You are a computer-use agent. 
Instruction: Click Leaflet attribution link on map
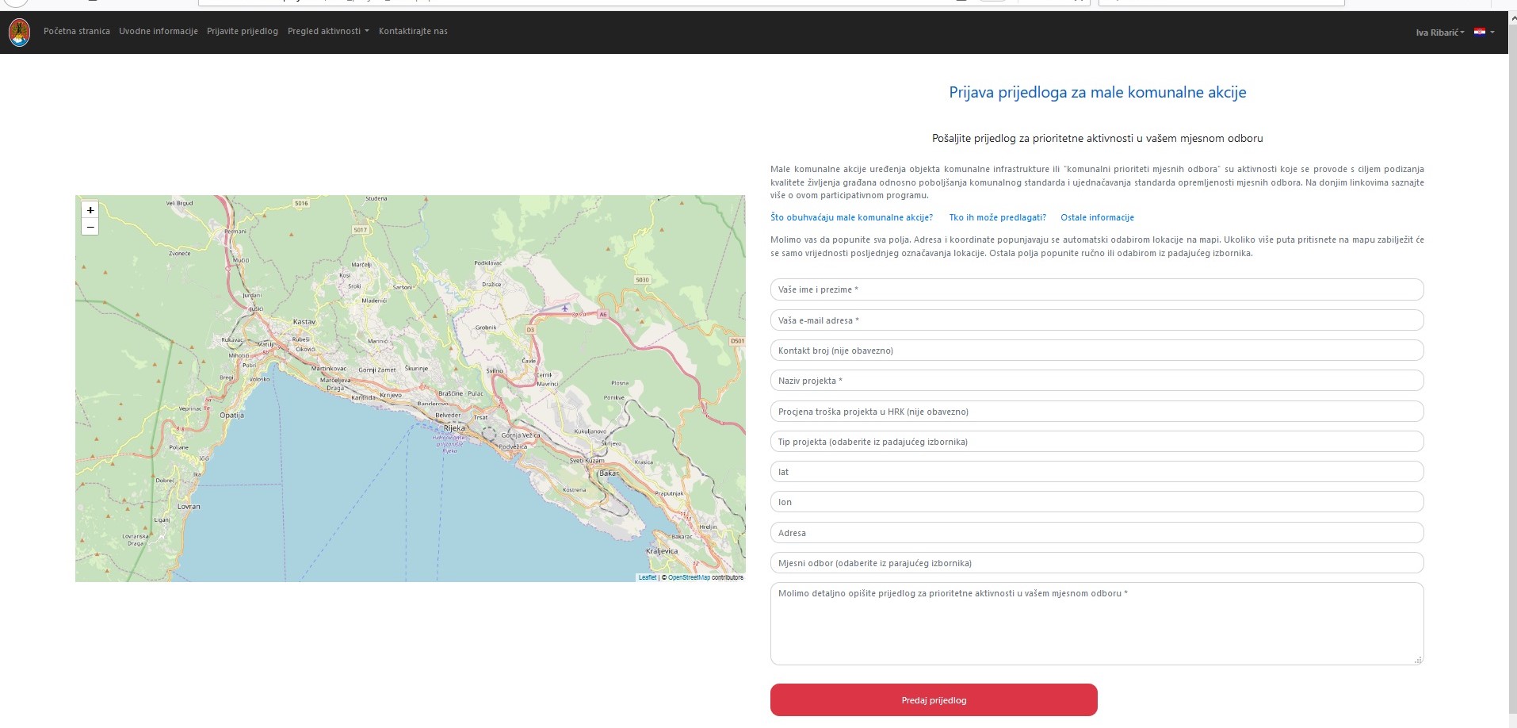pyautogui.click(x=648, y=577)
